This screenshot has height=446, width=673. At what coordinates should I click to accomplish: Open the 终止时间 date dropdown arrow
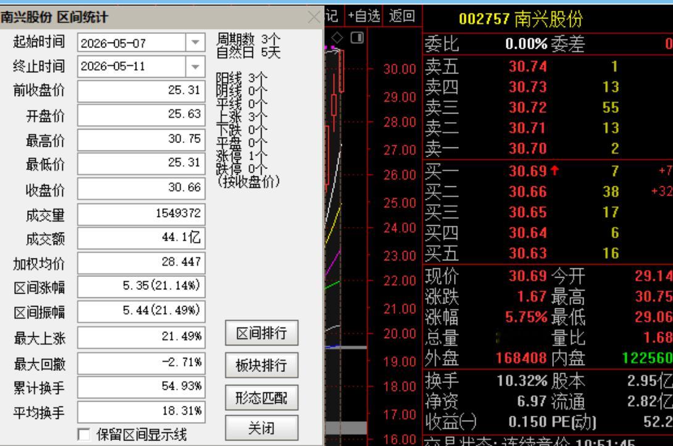coord(196,67)
